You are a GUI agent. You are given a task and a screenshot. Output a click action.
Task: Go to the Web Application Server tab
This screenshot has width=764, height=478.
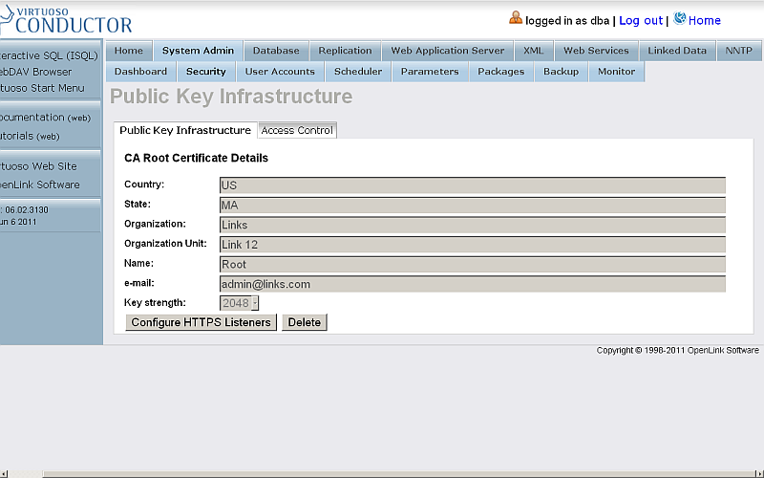(x=448, y=51)
